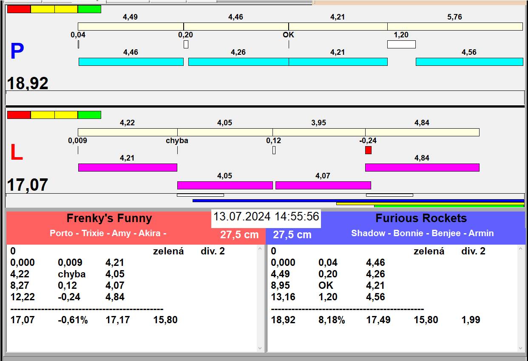Click the green start light in lane P

(89, 9)
